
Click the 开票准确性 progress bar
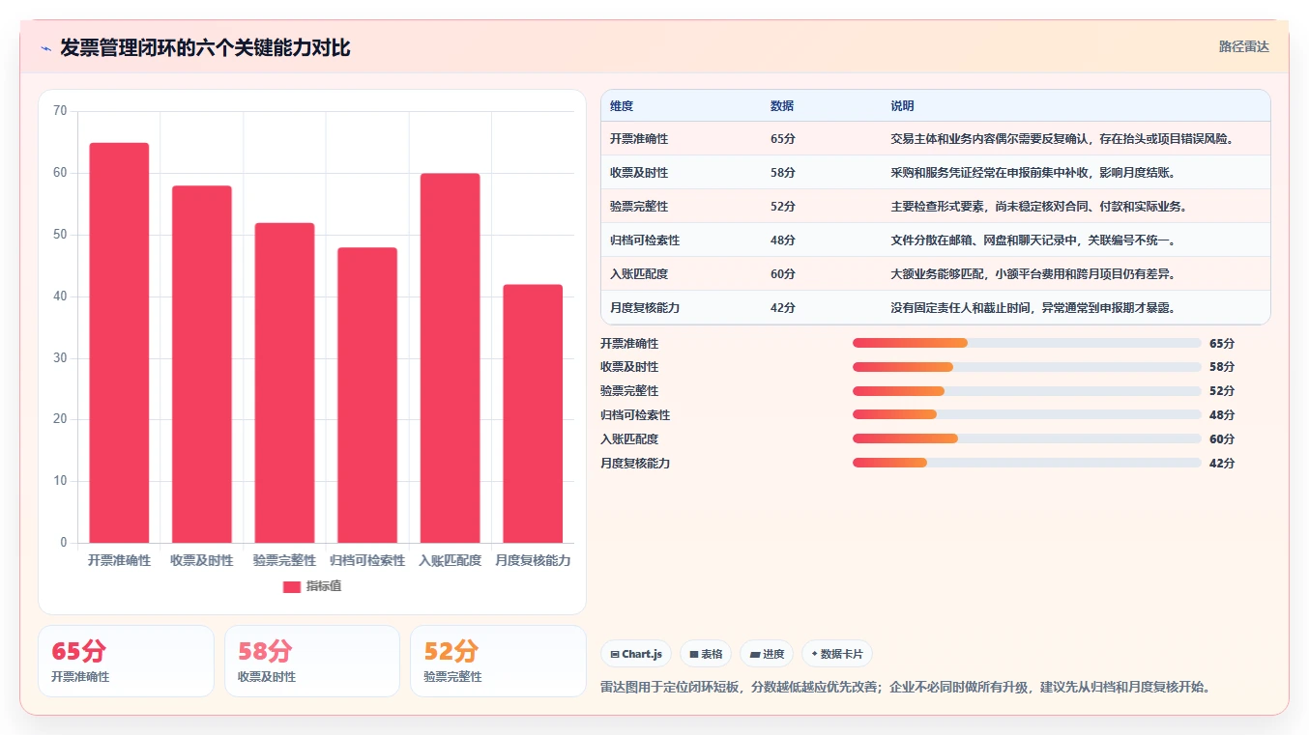point(1027,343)
